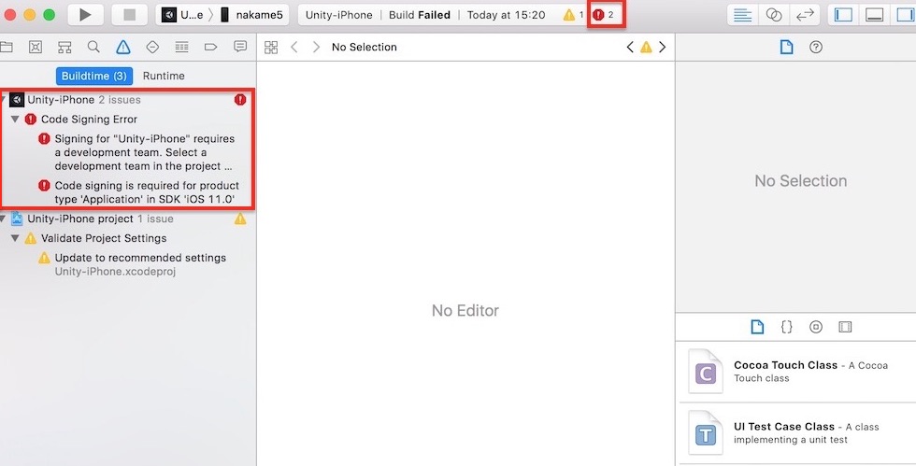The image size is (916, 466).
Task: Show the Media library filmstrip icon
Action: (845, 327)
